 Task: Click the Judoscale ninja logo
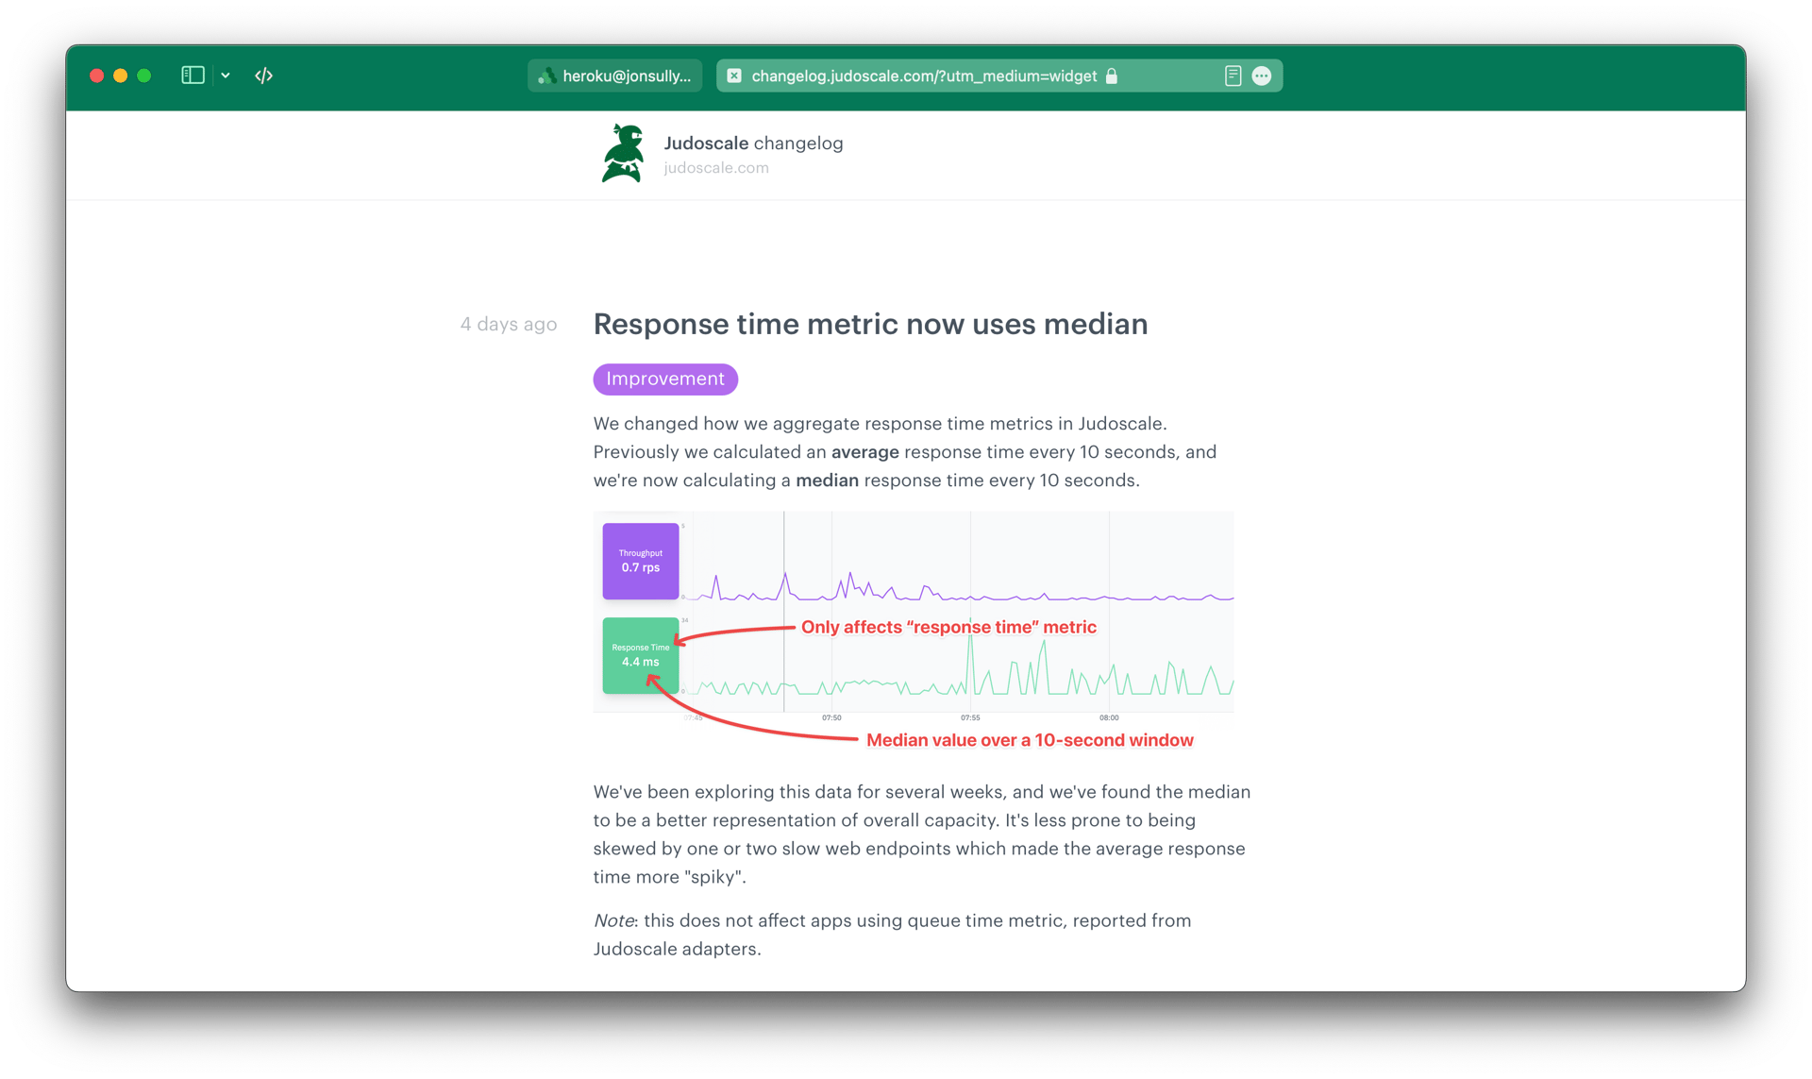624,153
